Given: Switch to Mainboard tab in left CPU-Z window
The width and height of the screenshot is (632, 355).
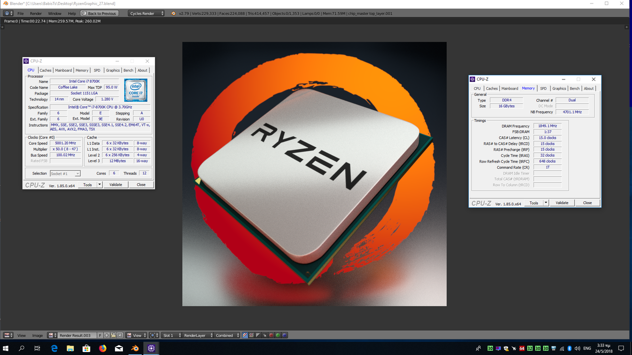Looking at the screenshot, I should click(63, 70).
